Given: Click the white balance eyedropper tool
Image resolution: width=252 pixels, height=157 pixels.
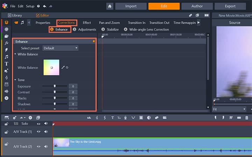Looking at the screenshot, I should click(x=63, y=67).
